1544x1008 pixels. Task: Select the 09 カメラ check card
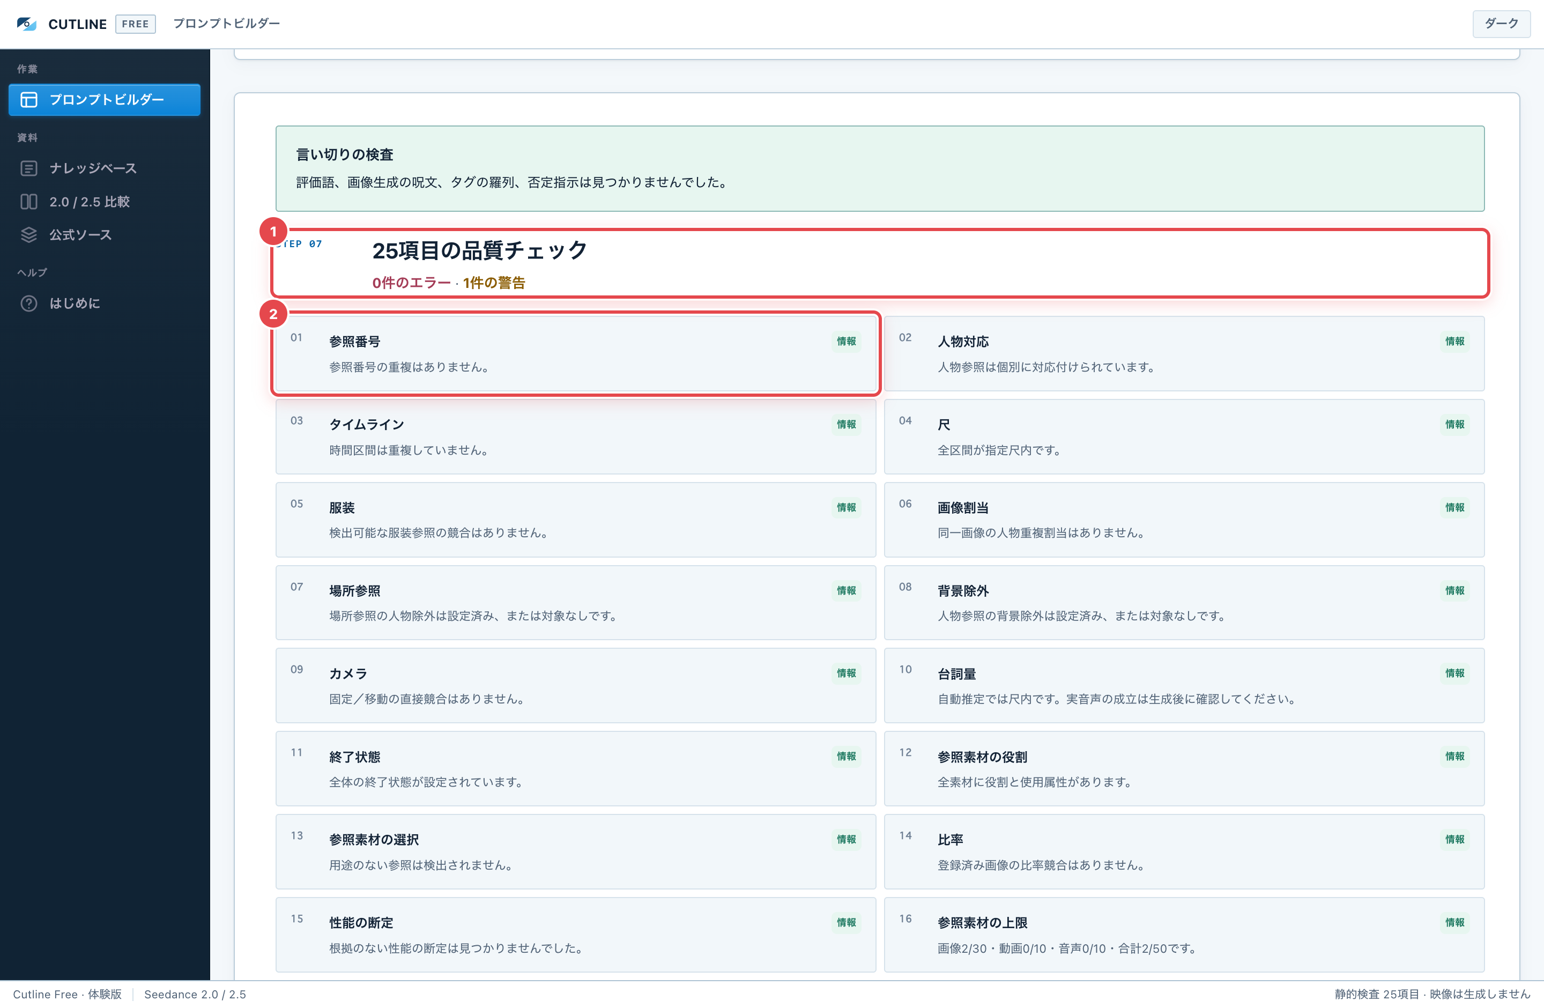click(x=575, y=686)
